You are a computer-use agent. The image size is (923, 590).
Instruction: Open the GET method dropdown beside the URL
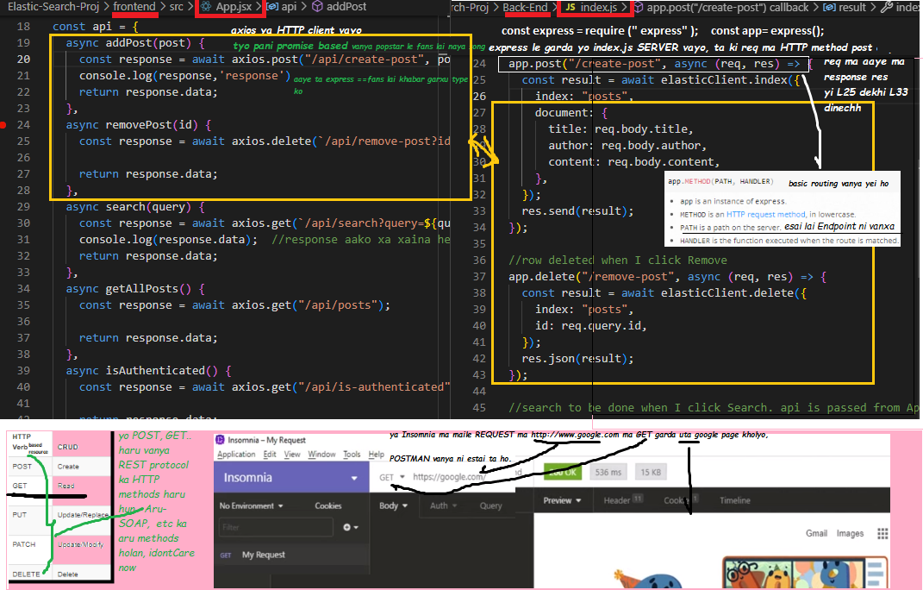pos(392,477)
